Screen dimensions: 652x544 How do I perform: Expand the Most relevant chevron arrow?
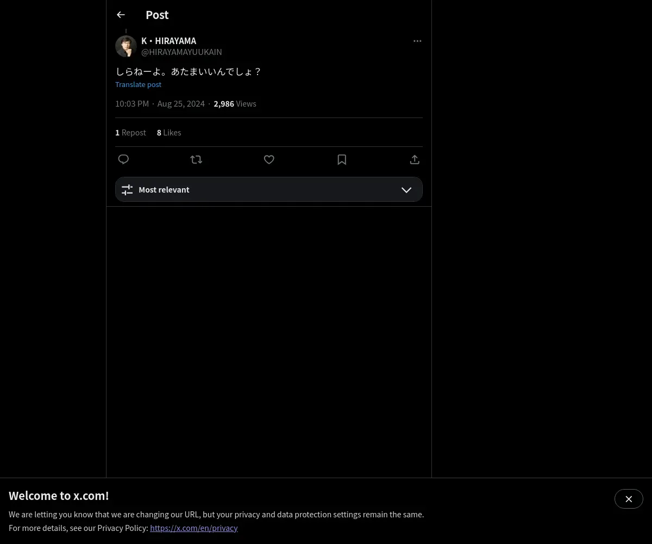[406, 190]
